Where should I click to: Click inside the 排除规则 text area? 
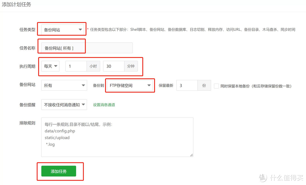pos(117,137)
